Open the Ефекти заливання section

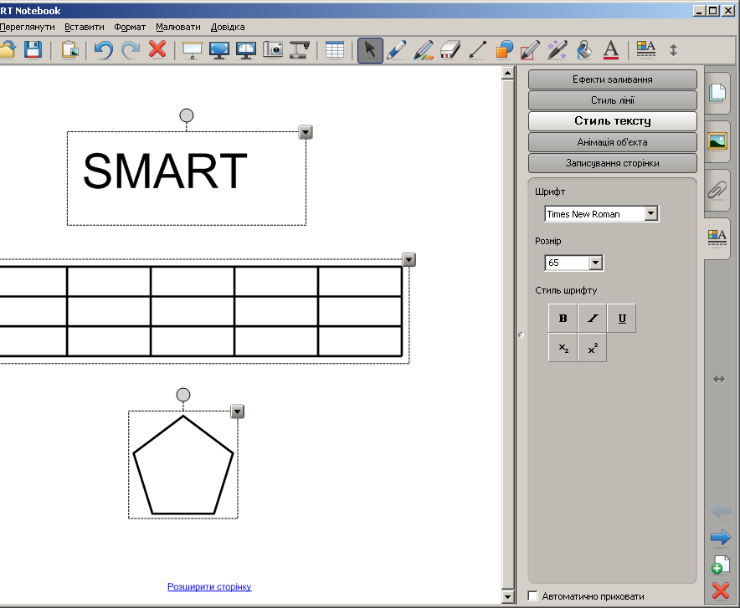pyautogui.click(x=613, y=79)
